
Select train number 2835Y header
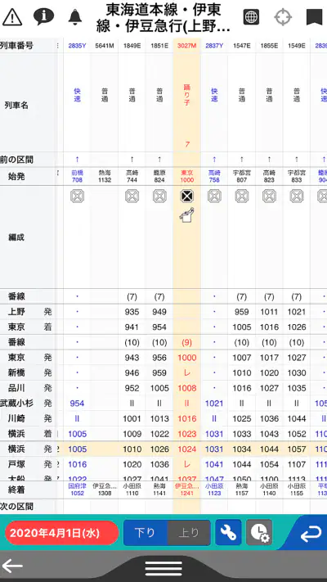(77, 46)
